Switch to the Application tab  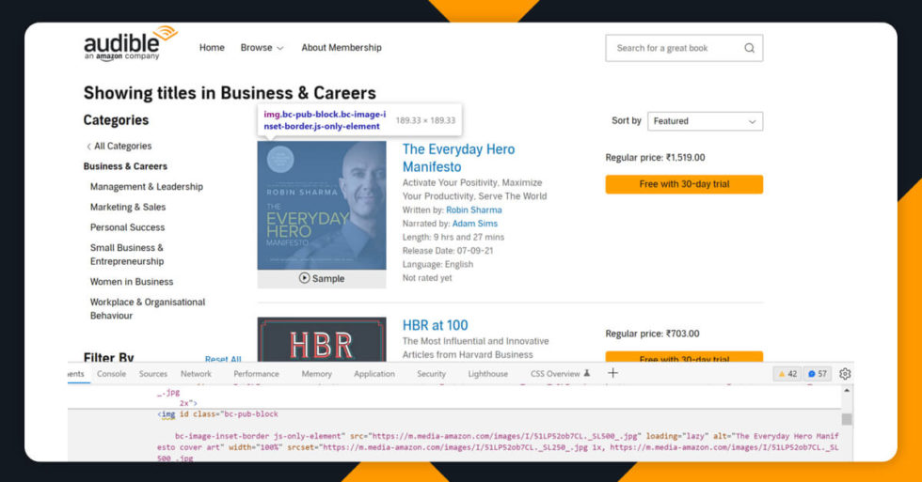pos(374,374)
